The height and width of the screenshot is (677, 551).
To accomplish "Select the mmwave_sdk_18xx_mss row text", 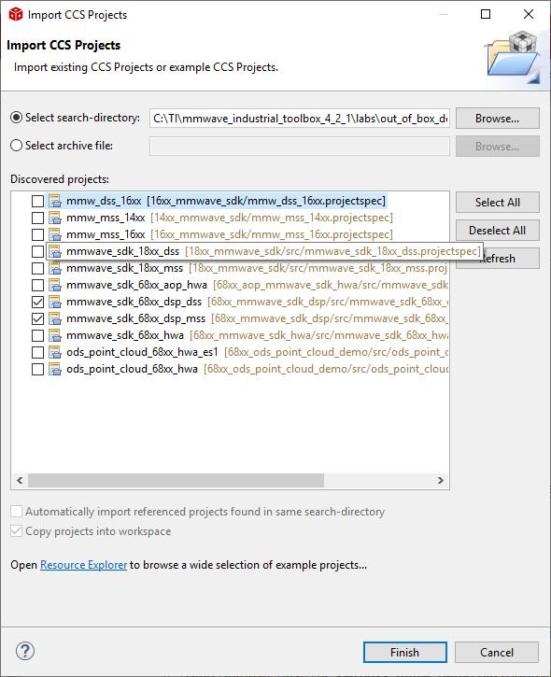I will coord(257,269).
